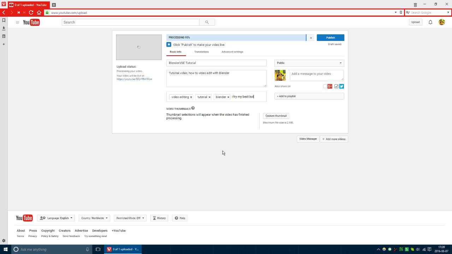
Task: Expand the Add to playlist dropdown
Action: [309, 96]
